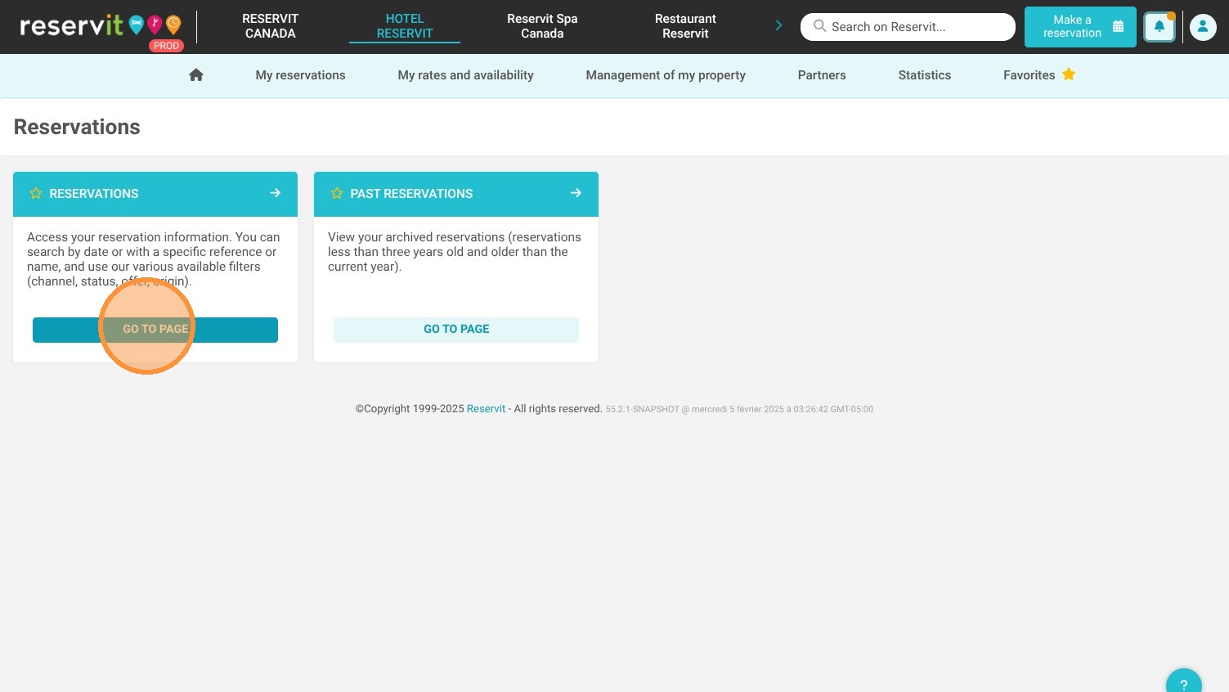Click the Reservations page heading
The width and height of the screenshot is (1229, 692).
click(77, 127)
